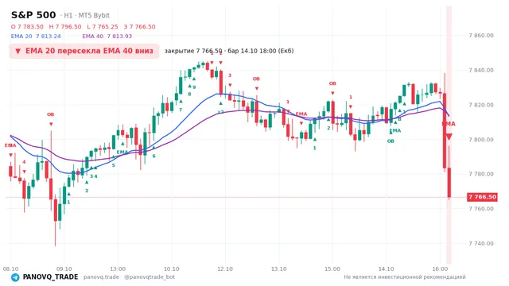
Task: Click the 12.10 date axis label
Action: (225, 269)
